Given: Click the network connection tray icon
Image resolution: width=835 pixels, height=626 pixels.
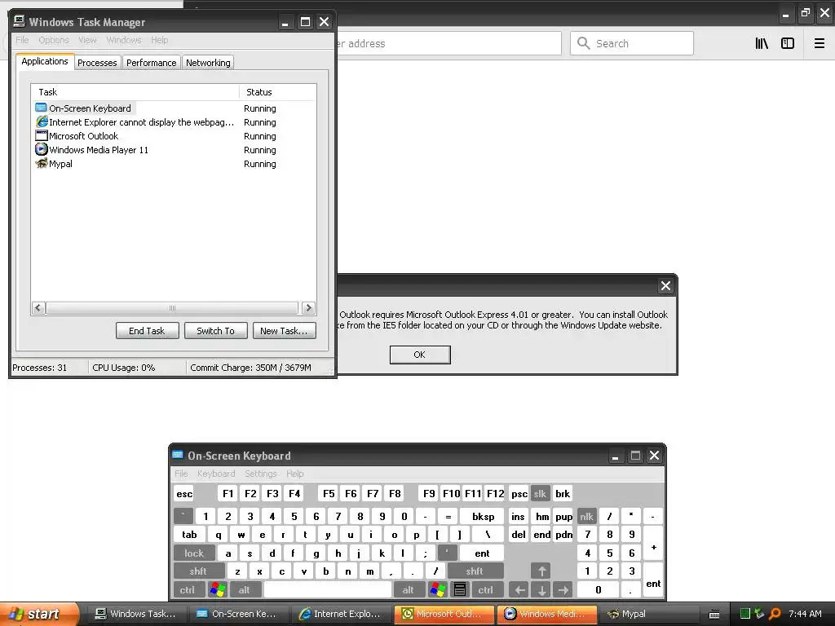Looking at the screenshot, I should click(x=760, y=614).
